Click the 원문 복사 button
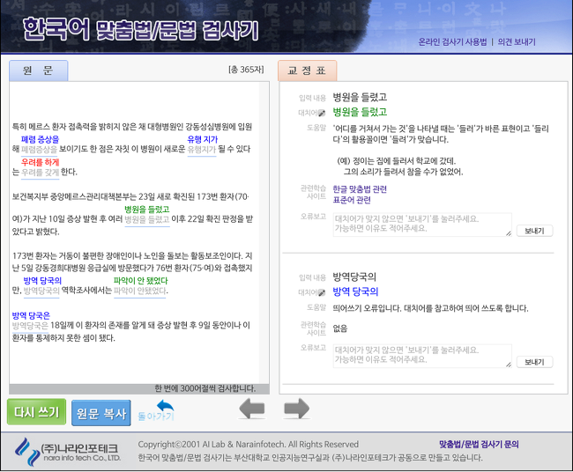This screenshot has width=573, height=472. pyautogui.click(x=101, y=413)
